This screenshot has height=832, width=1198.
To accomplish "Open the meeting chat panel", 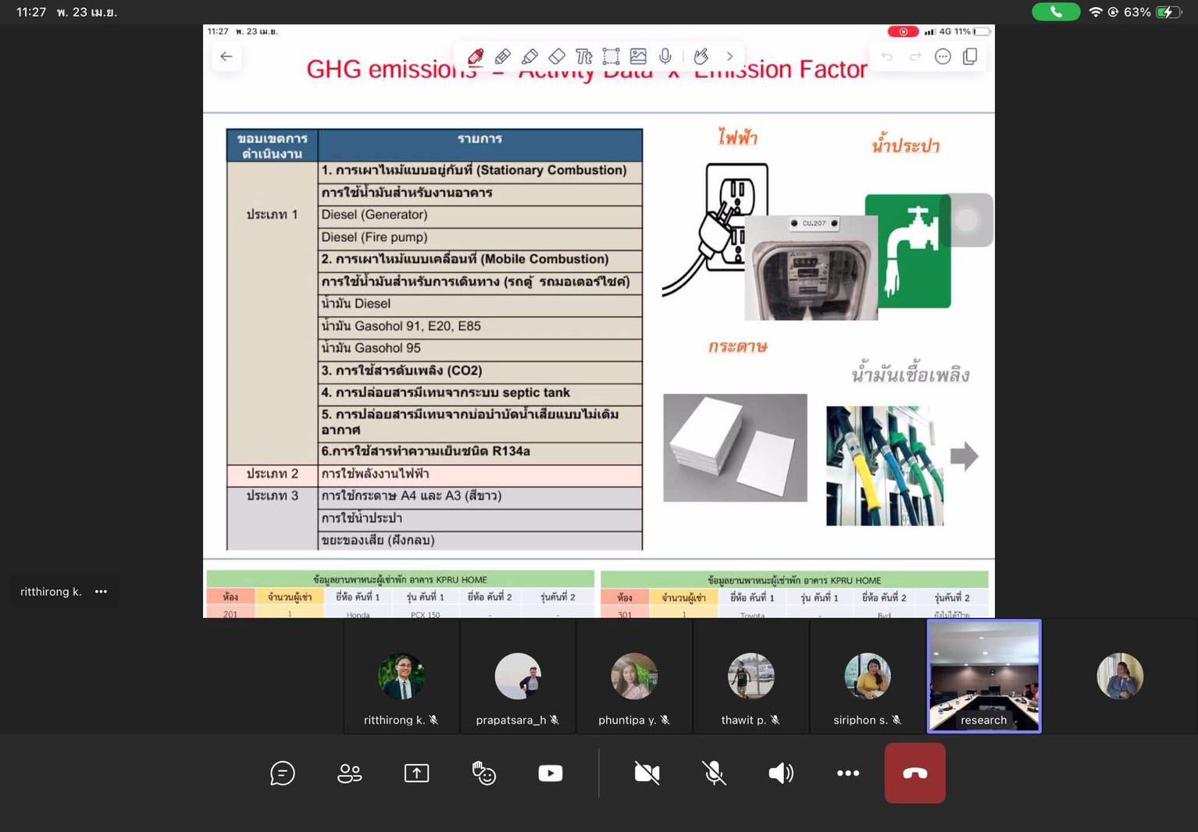I will coord(282,773).
